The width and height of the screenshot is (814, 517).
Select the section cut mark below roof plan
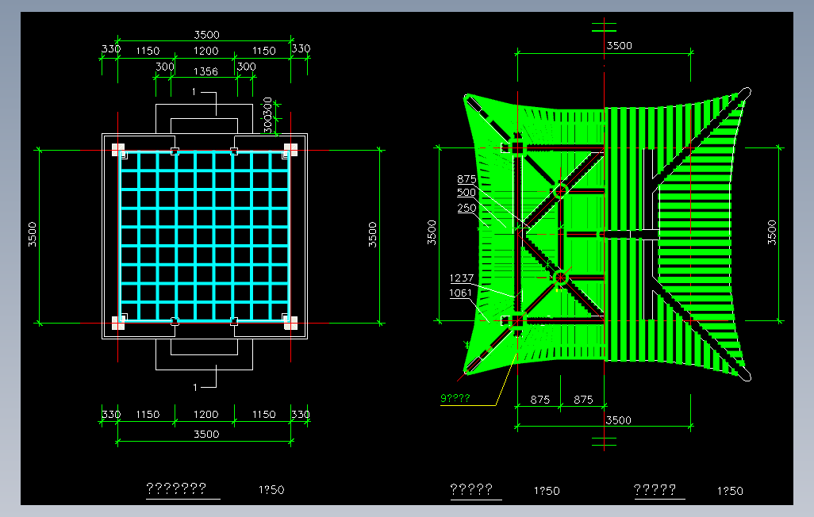[605, 442]
